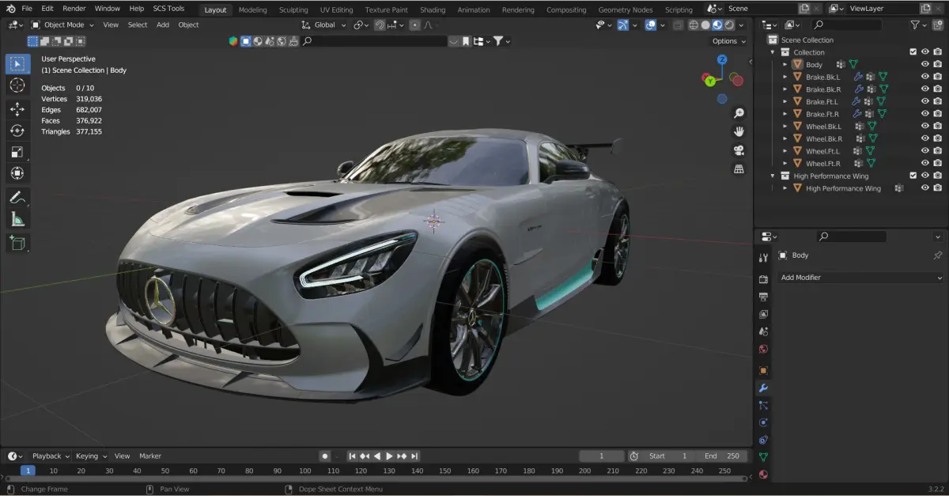The height and width of the screenshot is (496, 949).
Task: Click the End frame field showing 250
Action: click(x=722, y=456)
